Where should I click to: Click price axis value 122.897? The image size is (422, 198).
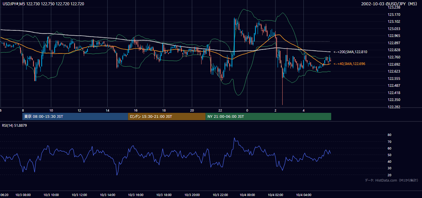(x=394, y=43)
